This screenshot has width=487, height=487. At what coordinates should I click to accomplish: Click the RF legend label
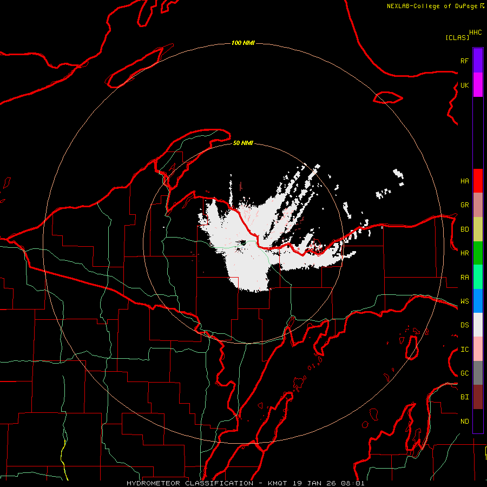pos(464,61)
